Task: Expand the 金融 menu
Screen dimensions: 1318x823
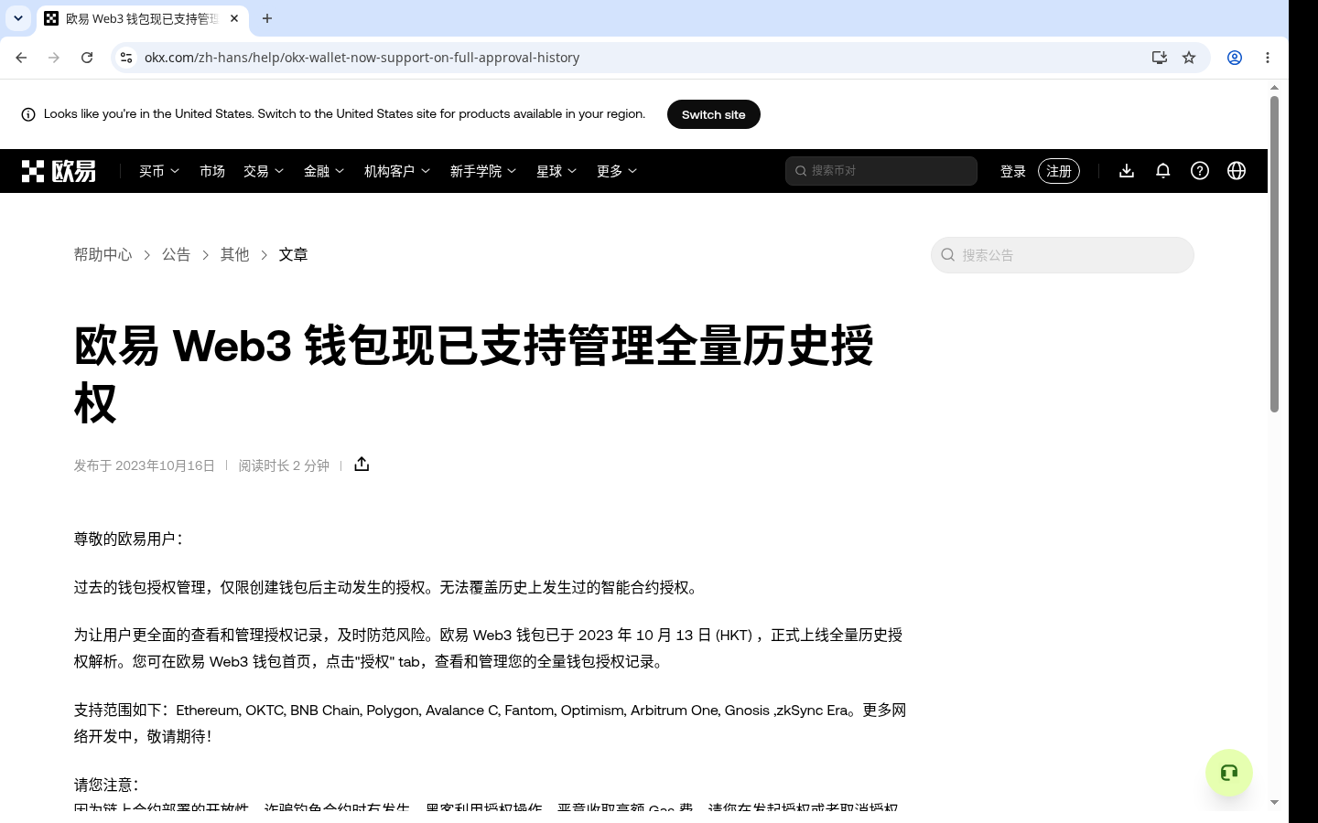Action: (x=324, y=171)
